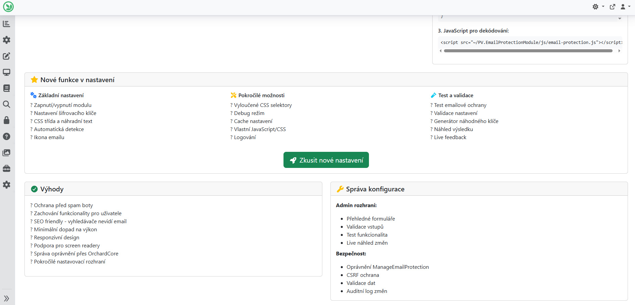Click the Cache nastavení item
This screenshot has width=635, height=305.
[x=251, y=121]
